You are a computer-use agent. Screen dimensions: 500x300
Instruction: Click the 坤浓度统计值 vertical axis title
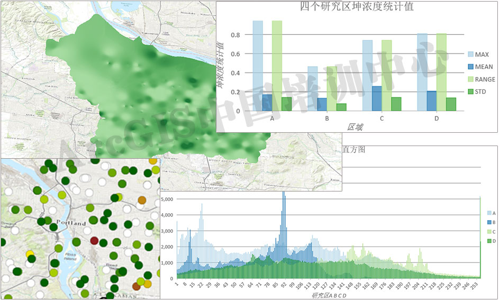point(220,66)
